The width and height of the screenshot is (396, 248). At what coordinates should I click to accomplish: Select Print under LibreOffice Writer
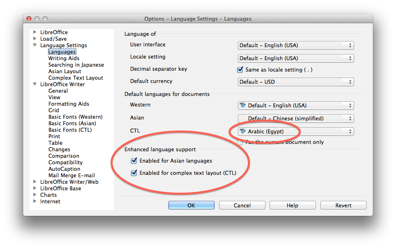54,136
